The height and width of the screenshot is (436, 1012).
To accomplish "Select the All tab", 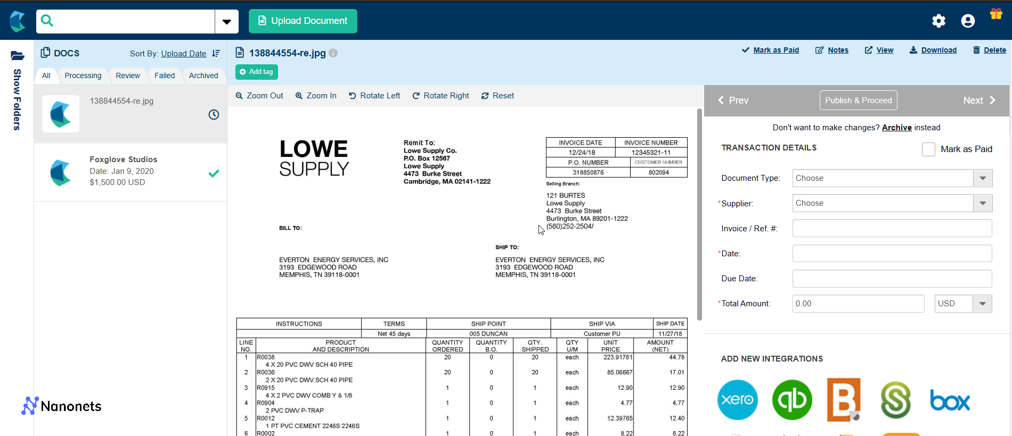I will tap(46, 76).
